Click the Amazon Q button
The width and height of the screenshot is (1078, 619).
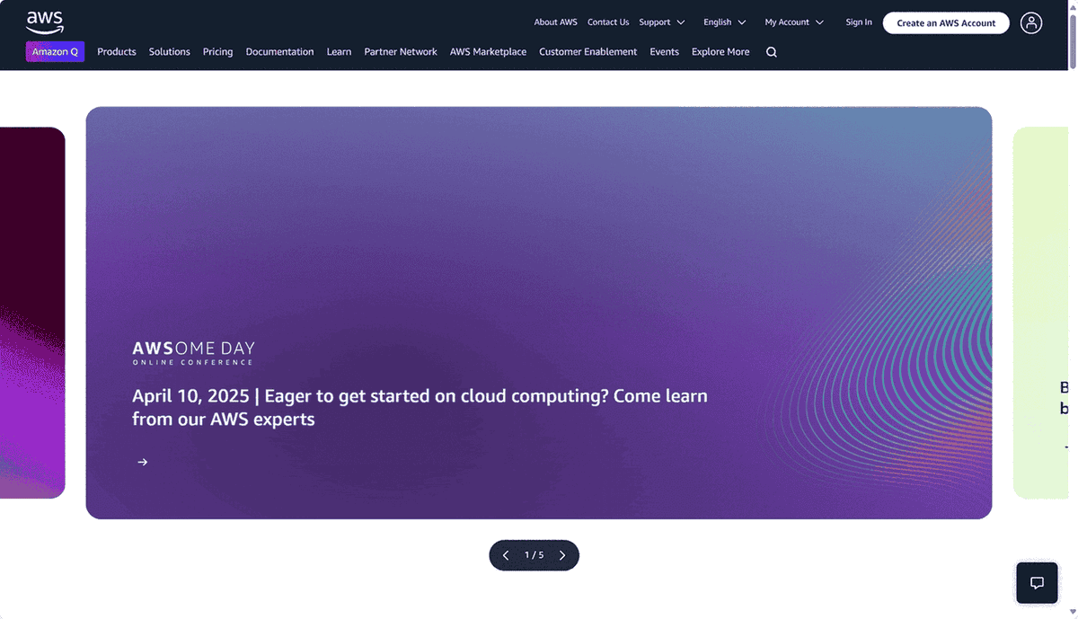coord(55,52)
